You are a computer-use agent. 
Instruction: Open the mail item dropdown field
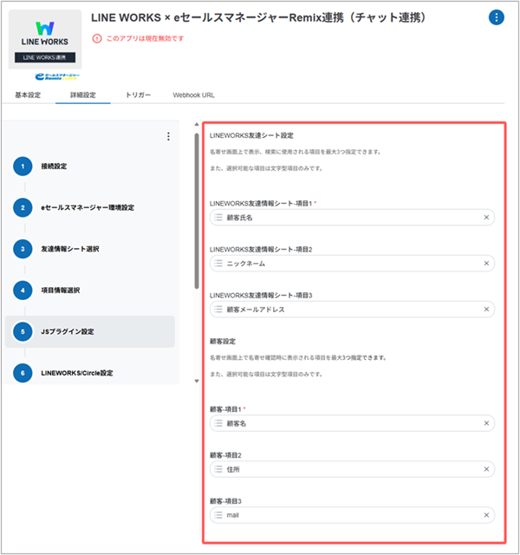coord(352,515)
